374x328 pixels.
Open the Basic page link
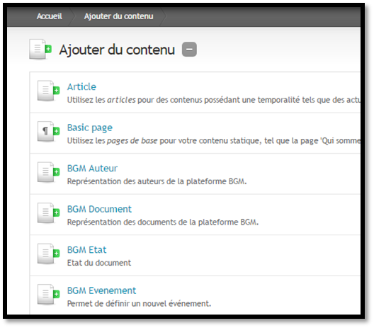click(90, 128)
